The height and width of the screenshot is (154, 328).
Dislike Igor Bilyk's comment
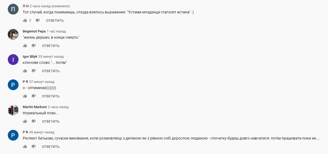pos(34,71)
